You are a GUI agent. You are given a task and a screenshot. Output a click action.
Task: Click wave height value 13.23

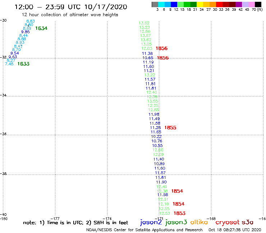[145, 27]
